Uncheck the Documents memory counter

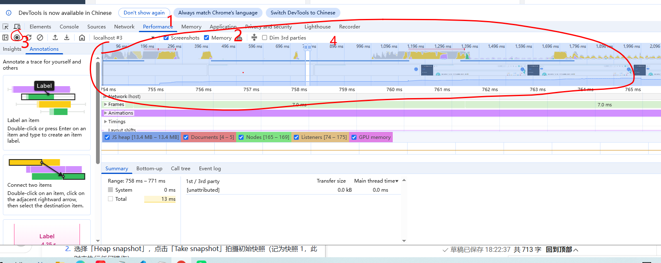[186, 137]
